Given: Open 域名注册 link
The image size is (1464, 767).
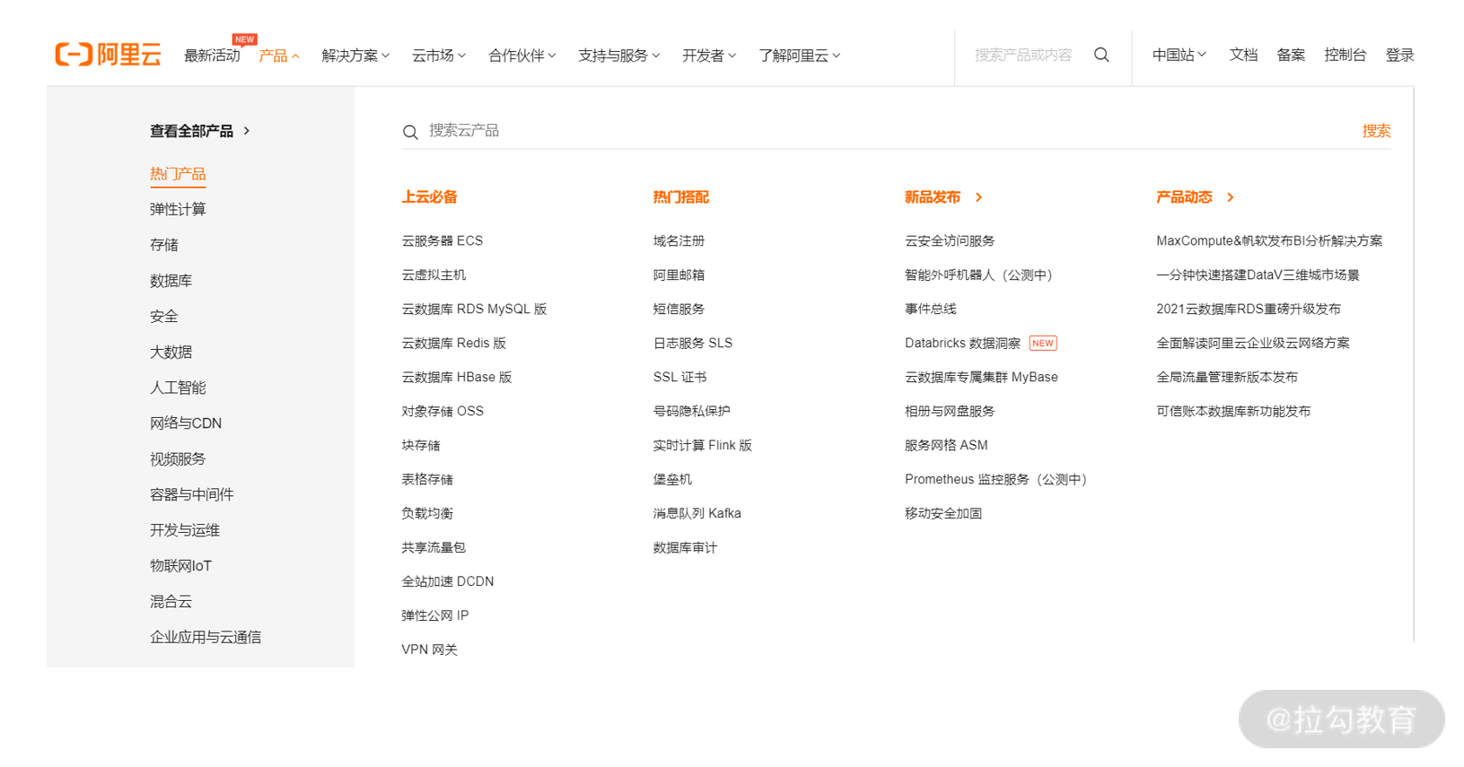Looking at the screenshot, I should coord(679,240).
